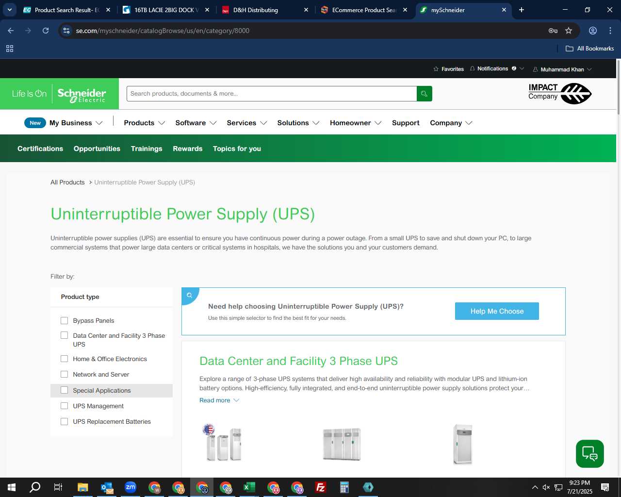Open the tab search dropdown arrow
Image resolution: width=621 pixels, height=497 pixels.
tap(9, 10)
